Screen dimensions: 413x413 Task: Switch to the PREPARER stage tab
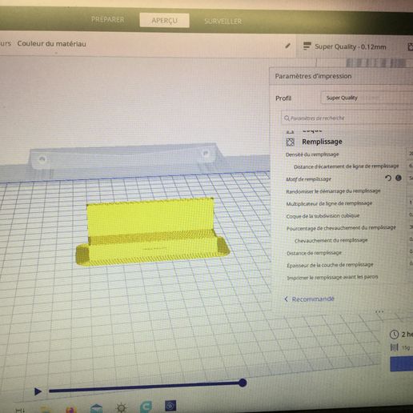coord(107,20)
